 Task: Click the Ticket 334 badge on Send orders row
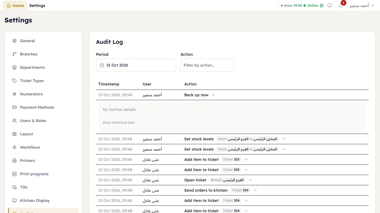point(240,190)
